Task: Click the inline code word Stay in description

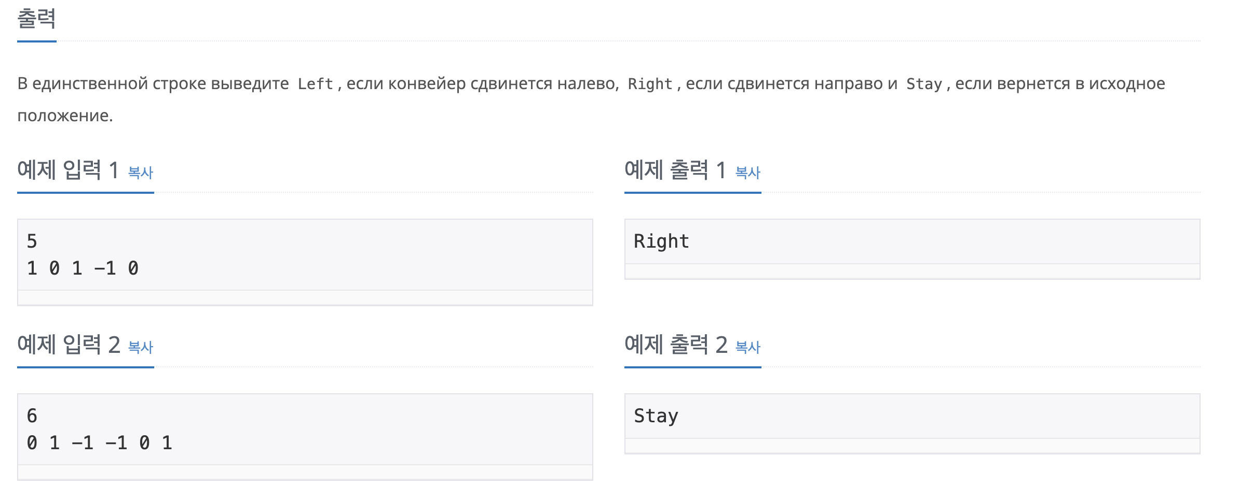Action: point(924,84)
